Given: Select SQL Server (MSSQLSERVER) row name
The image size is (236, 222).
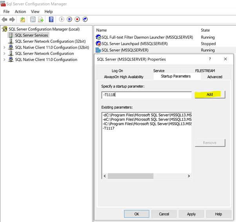Looking at the screenshot, I should pyautogui.click(x=125, y=50).
